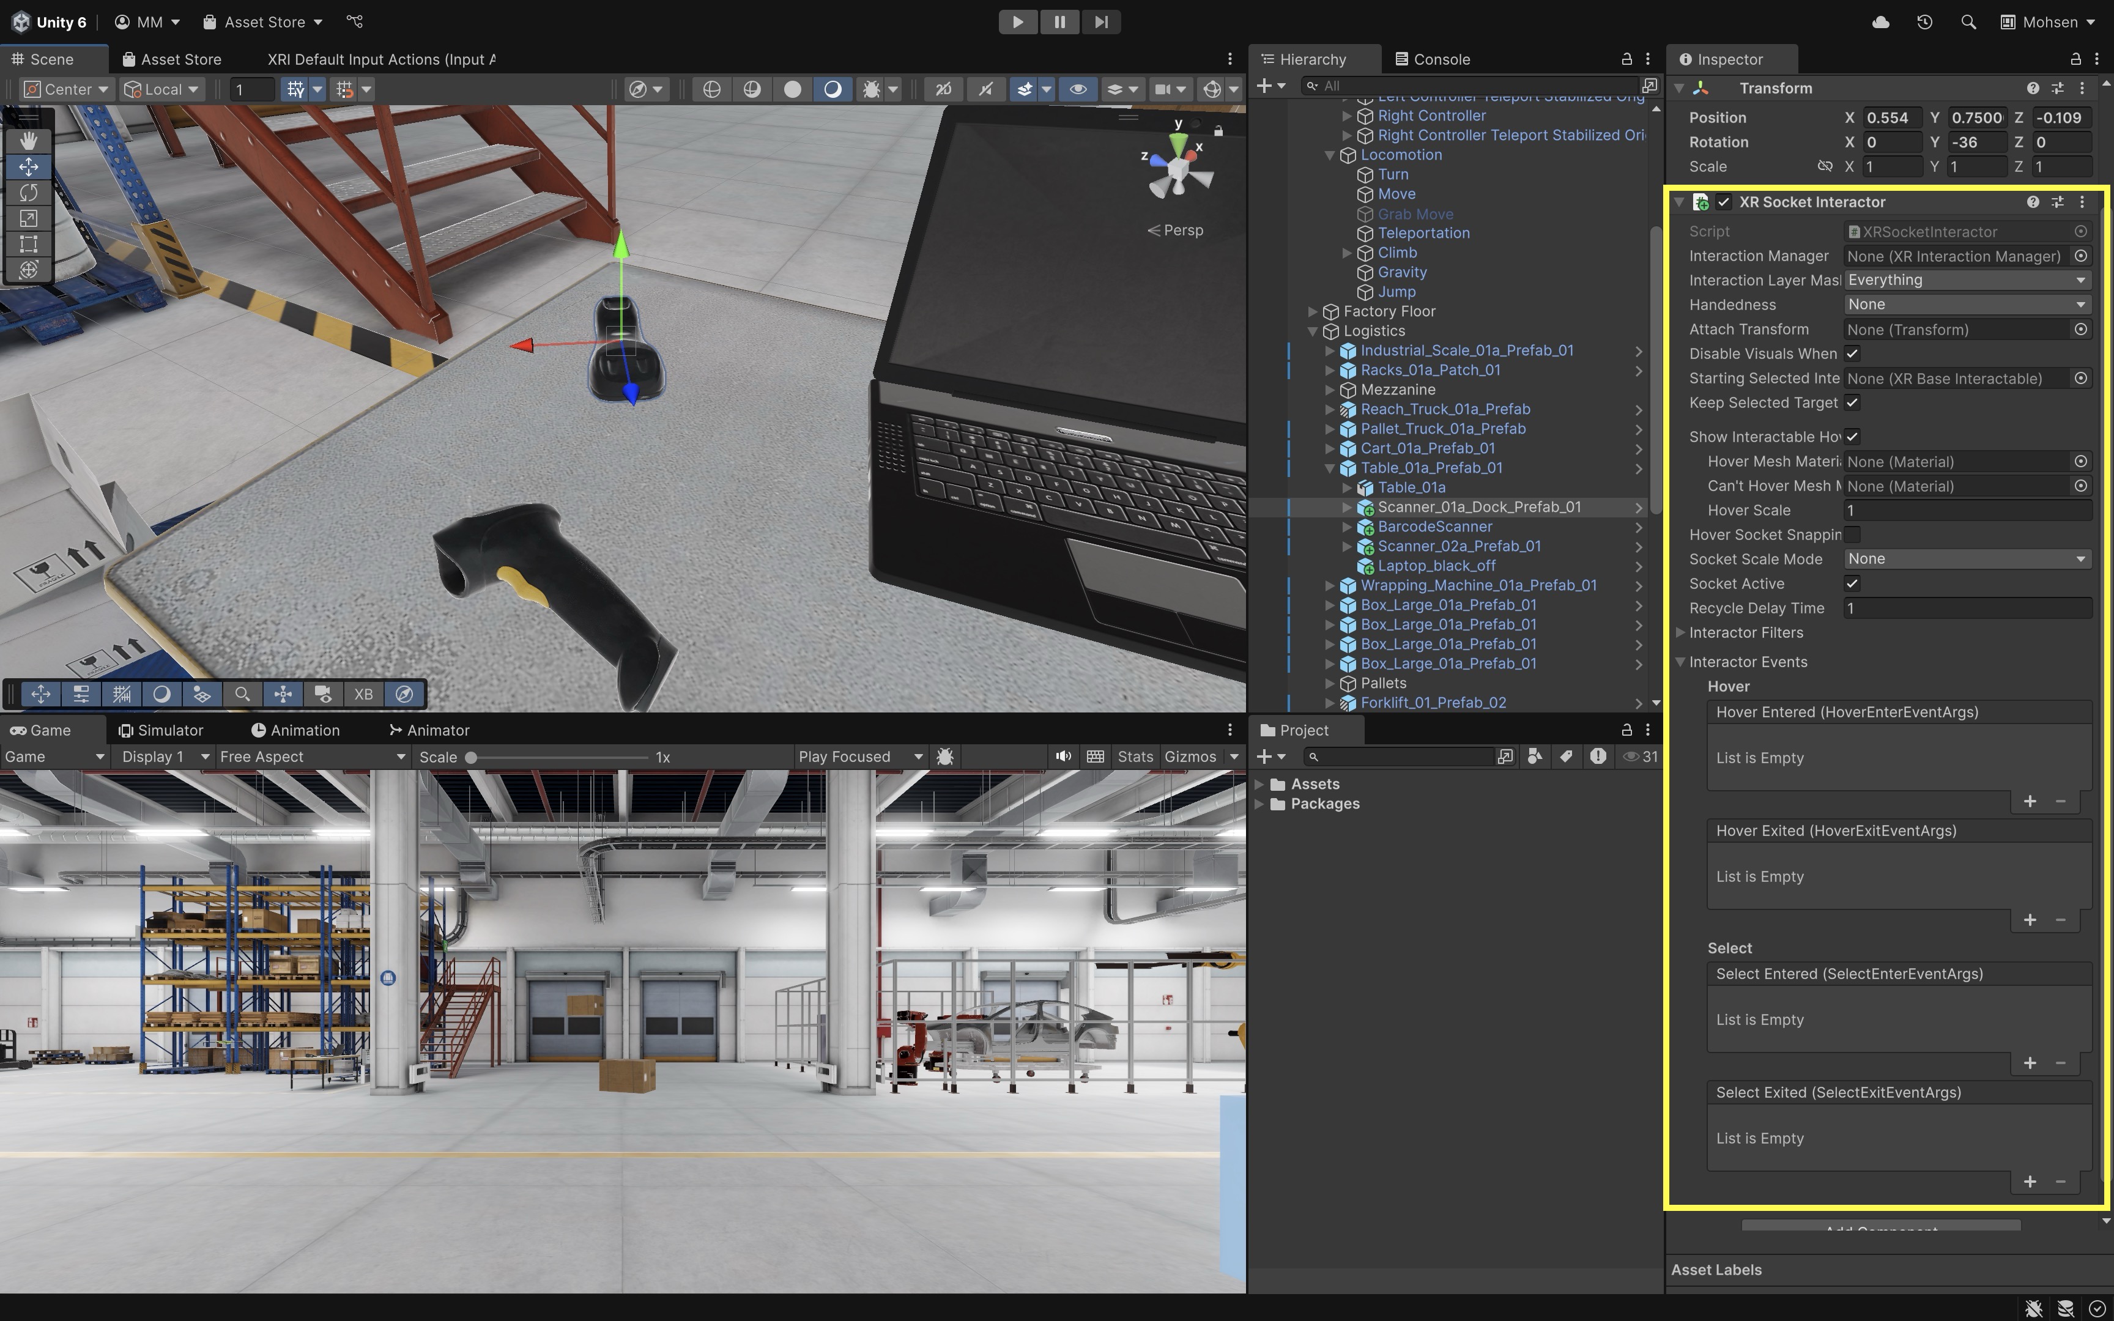Open Socket Scale Mode dropdown
Screen dimensions: 2114x1321
click(x=1965, y=558)
